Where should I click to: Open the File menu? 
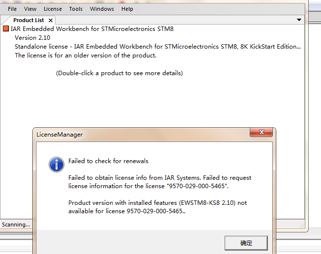pos(12,9)
